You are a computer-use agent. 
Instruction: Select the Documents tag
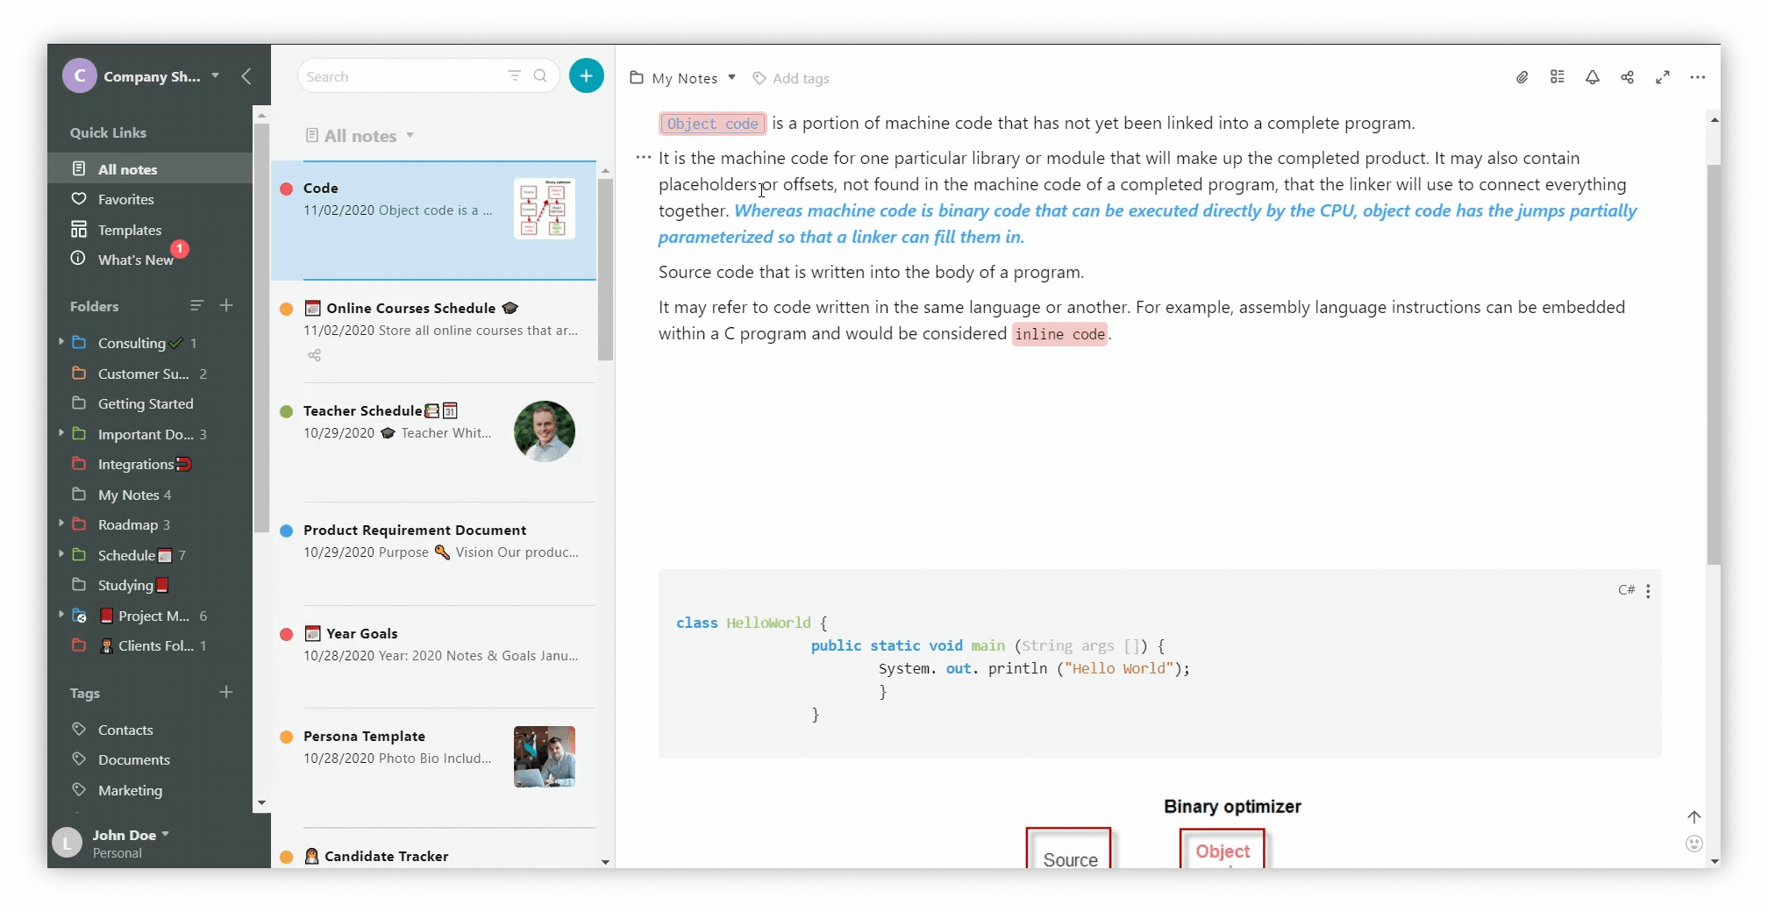[134, 759]
